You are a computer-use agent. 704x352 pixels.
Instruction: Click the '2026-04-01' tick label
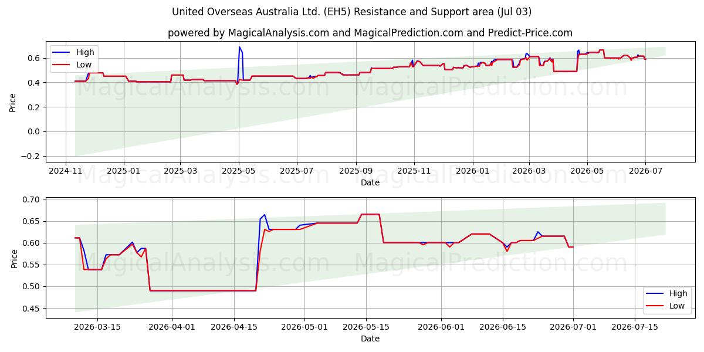click(x=172, y=328)
